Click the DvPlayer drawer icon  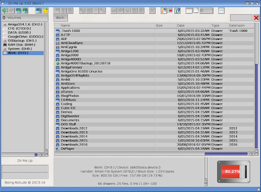click(58, 149)
